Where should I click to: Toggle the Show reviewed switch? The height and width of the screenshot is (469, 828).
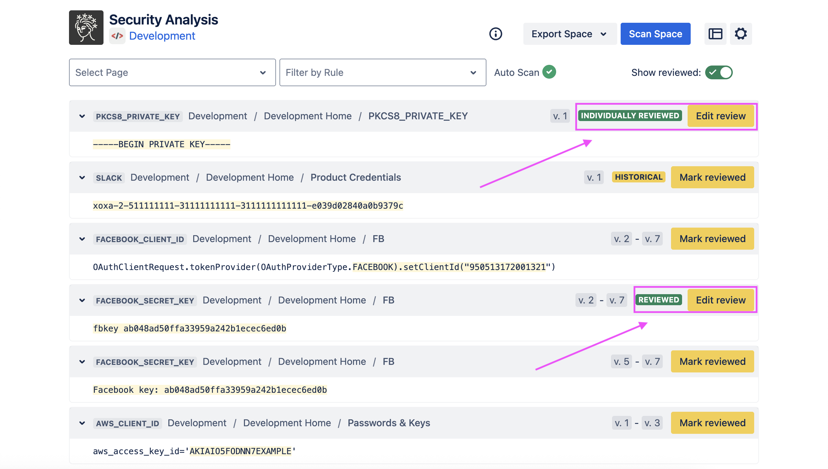(719, 72)
